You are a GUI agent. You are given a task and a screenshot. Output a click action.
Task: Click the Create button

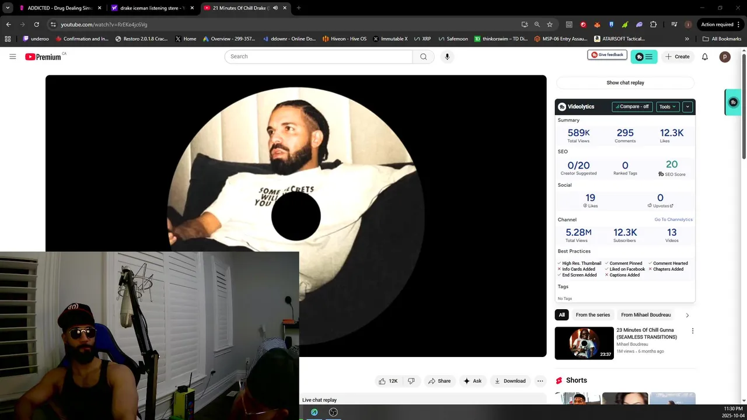click(x=677, y=57)
